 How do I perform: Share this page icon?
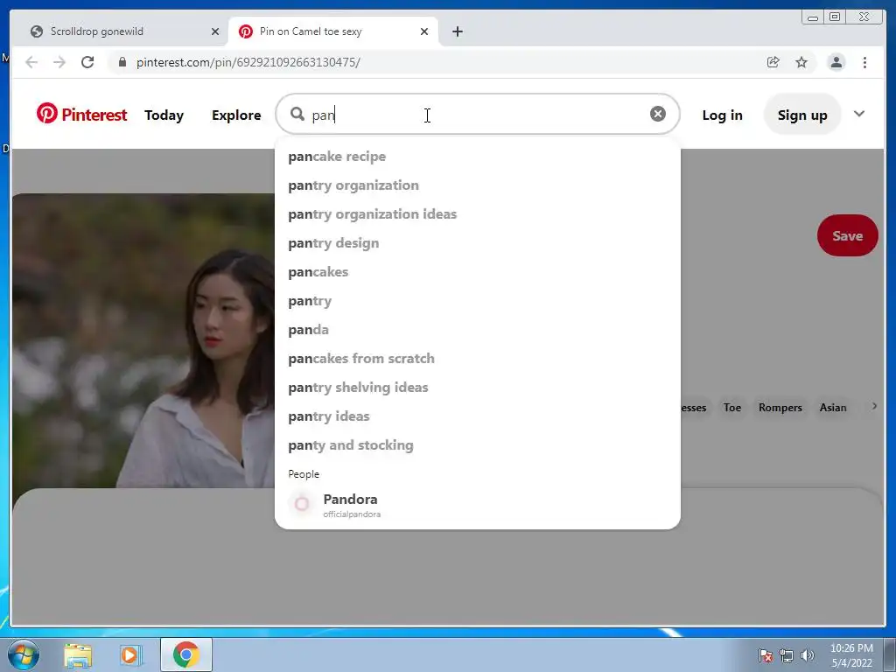[x=773, y=62]
